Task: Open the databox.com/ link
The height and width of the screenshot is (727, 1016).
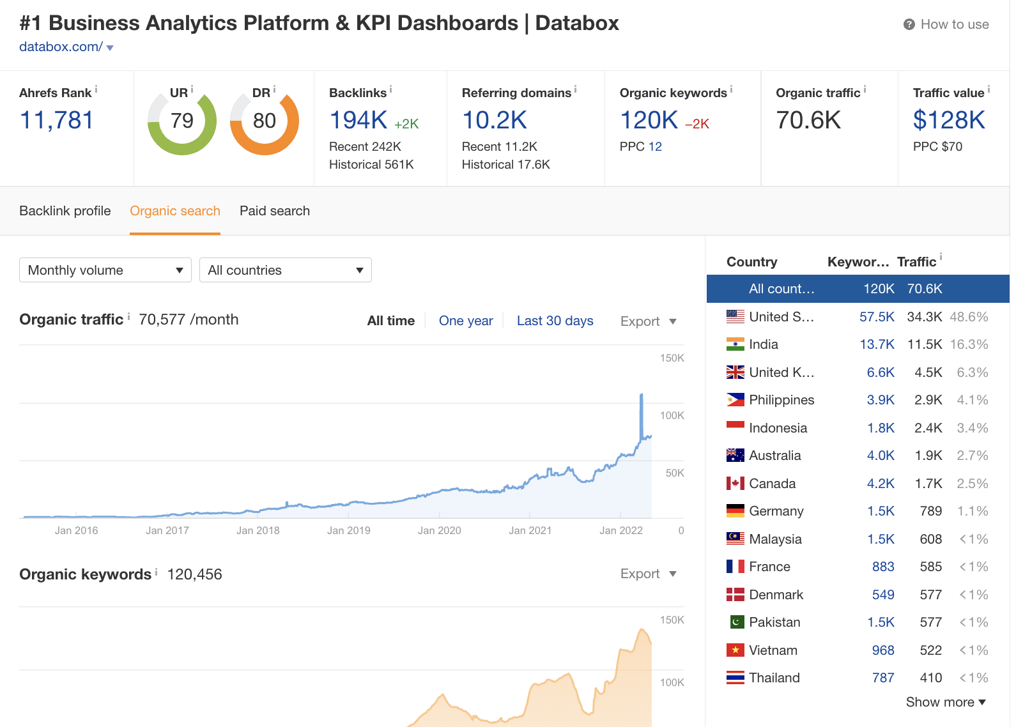Action: 61,47
